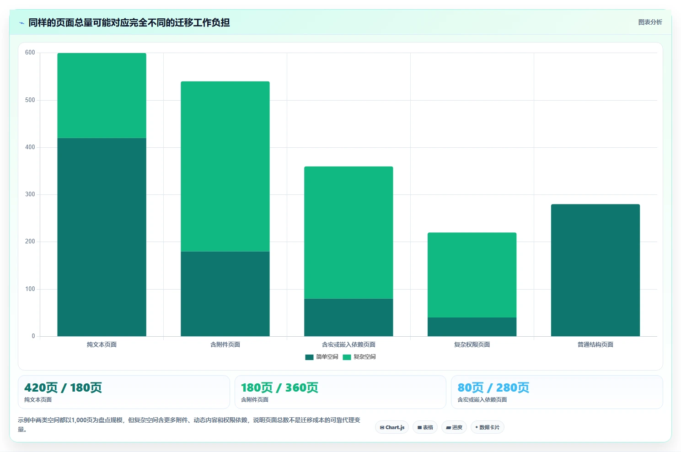Click the 含附件页面 x-axis label
Image resolution: width=681 pixels, height=452 pixels.
[225, 344]
